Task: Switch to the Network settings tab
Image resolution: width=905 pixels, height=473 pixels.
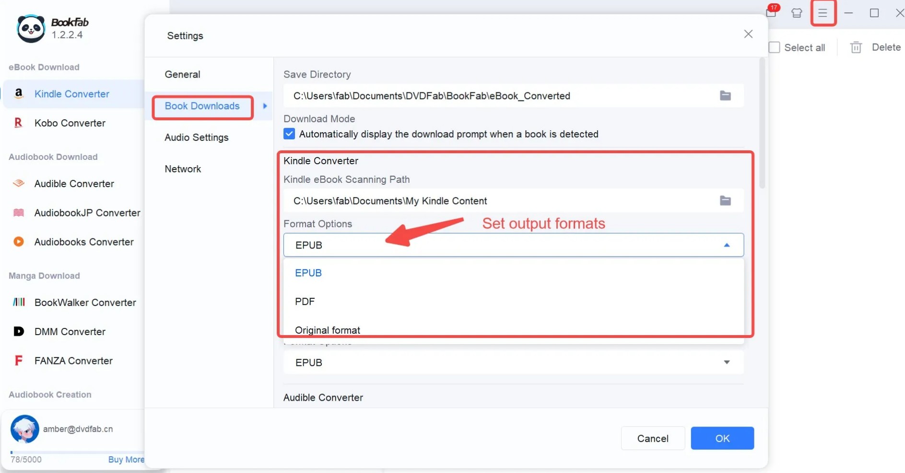Action: [183, 169]
